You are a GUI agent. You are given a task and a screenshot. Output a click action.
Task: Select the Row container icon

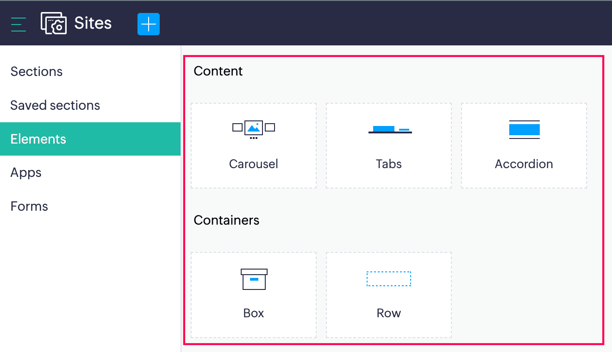click(389, 279)
